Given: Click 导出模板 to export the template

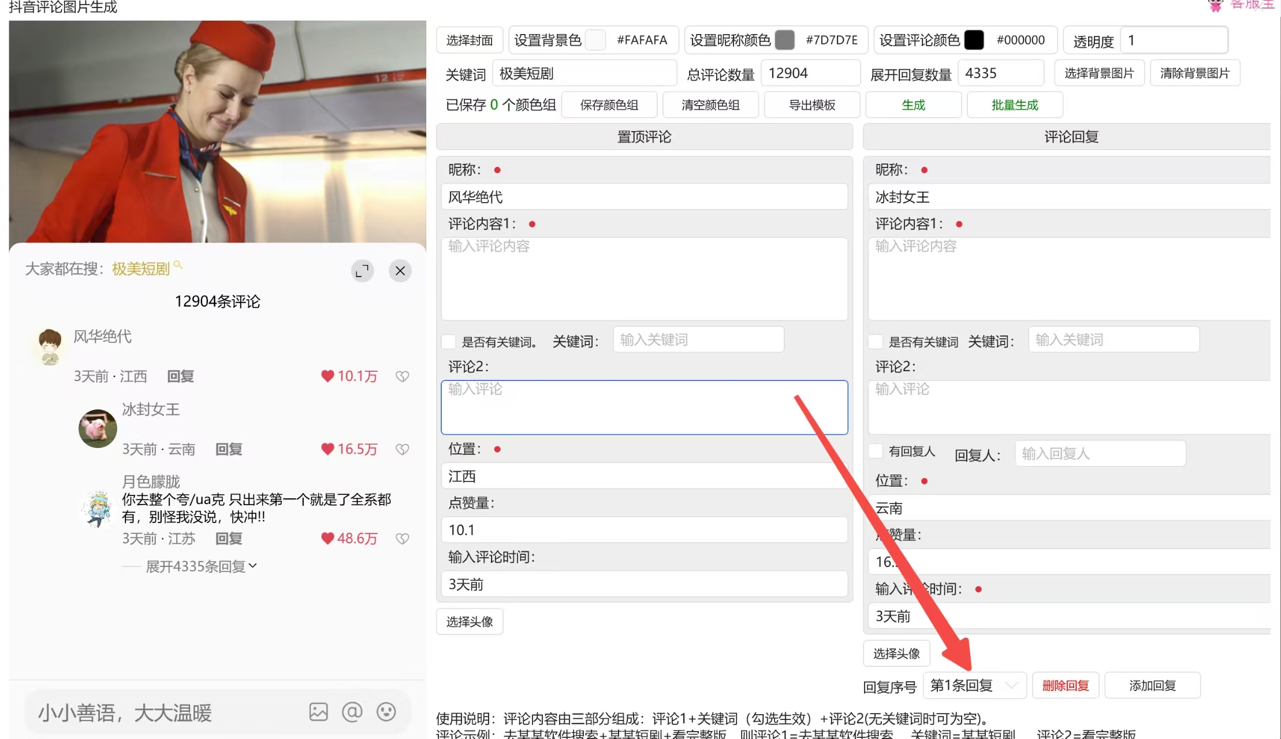Looking at the screenshot, I should [812, 104].
